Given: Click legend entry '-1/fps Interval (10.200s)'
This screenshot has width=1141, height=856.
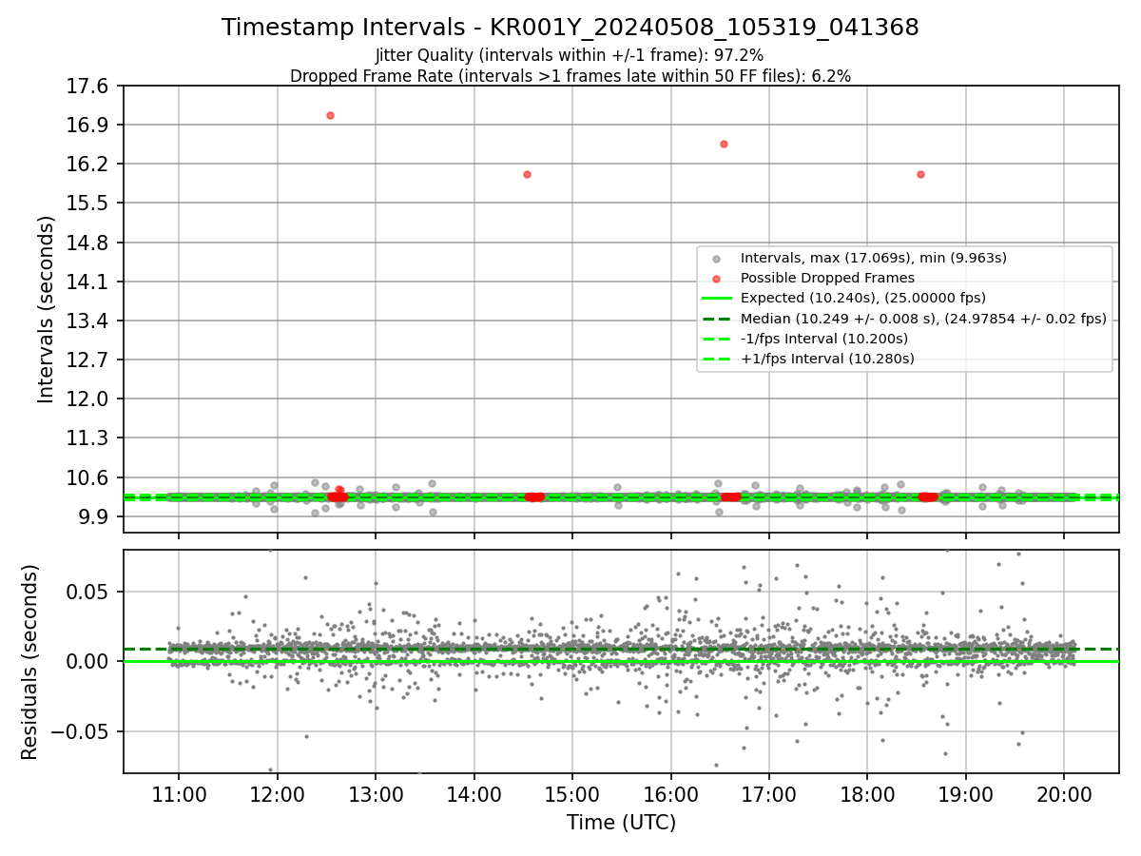Looking at the screenshot, I should 824,339.
